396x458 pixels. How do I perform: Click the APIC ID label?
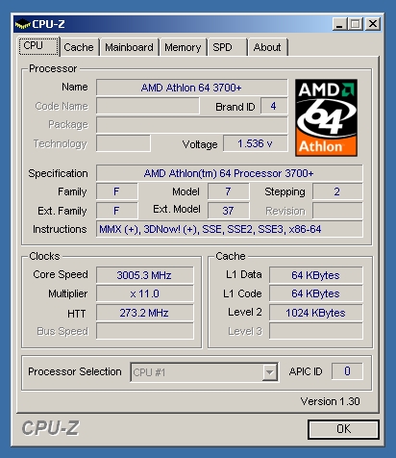click(x=306, y=371)
